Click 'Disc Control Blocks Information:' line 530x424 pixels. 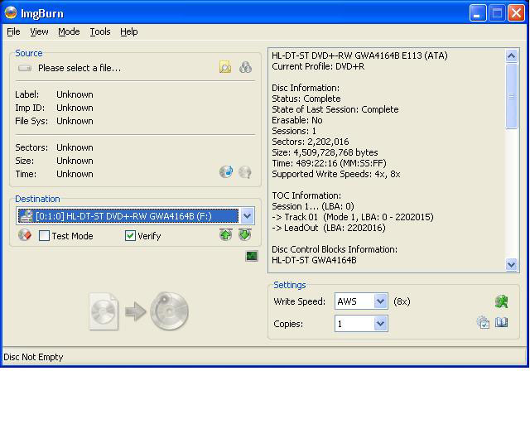coord(335,249)
